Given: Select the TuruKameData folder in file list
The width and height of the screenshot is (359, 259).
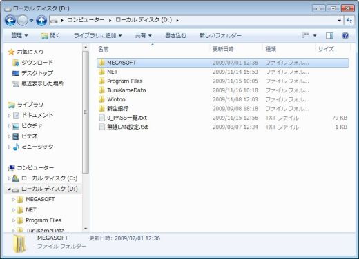Looking at the screenshot, I should point(223,90).
